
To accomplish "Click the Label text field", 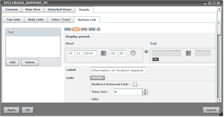I will point(118,70).
